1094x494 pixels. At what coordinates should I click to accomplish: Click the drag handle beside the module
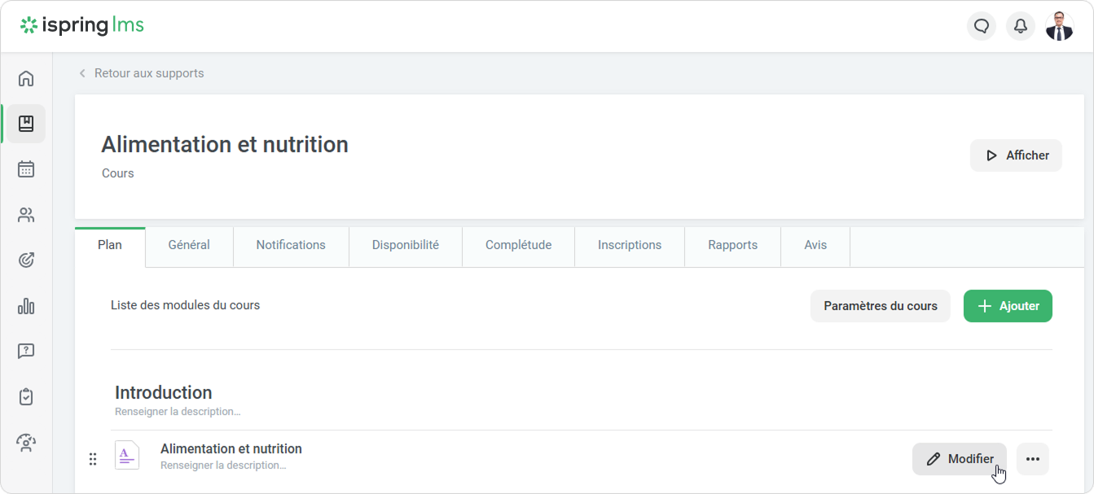(93, 459)
